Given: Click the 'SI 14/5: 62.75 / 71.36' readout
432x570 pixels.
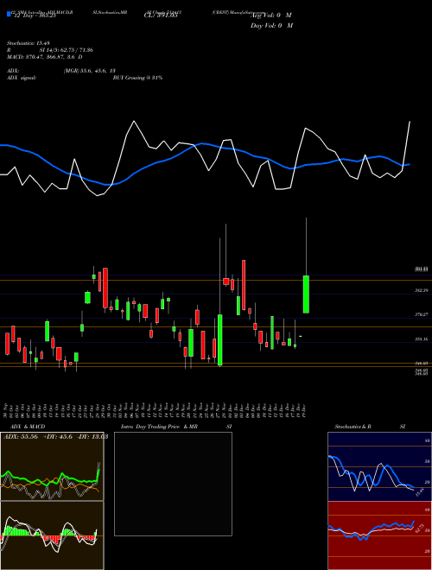Looking at the screenshot, I should [x=67, y=50].
